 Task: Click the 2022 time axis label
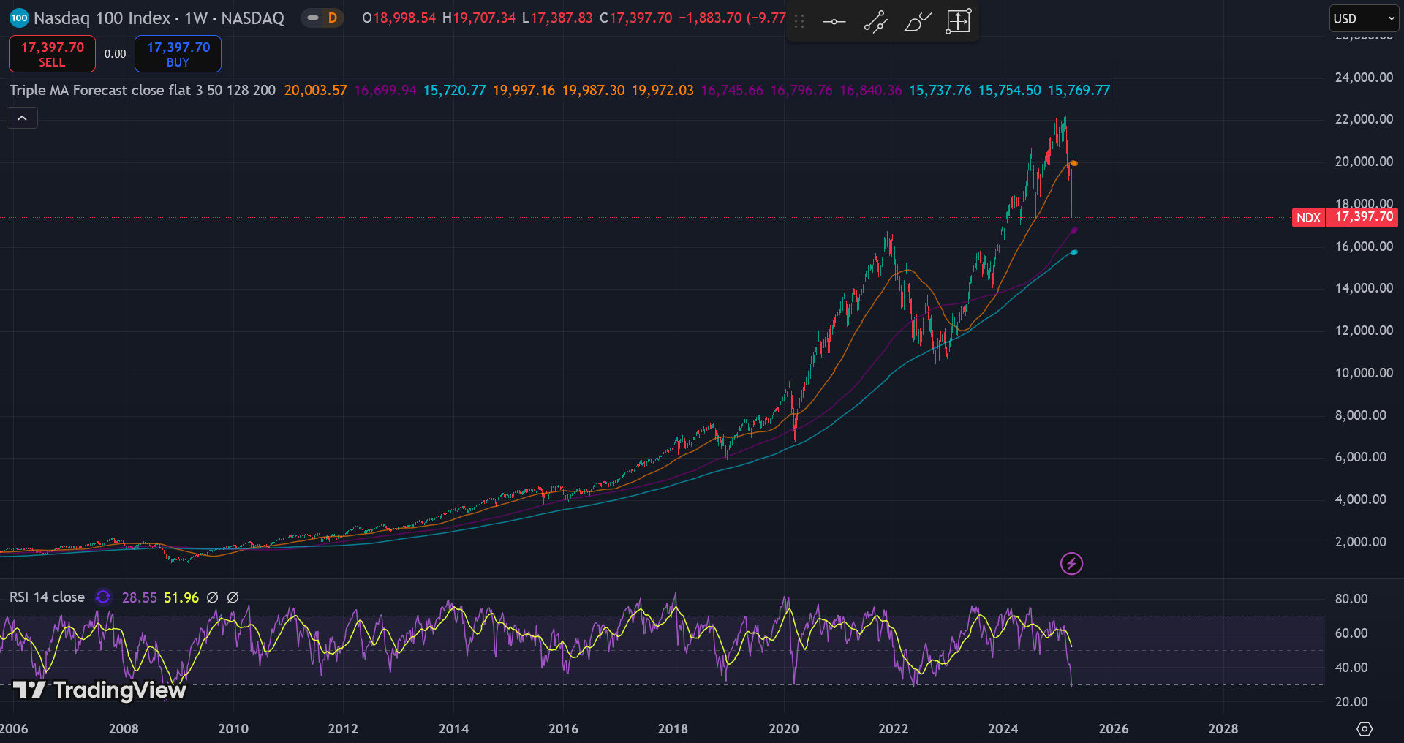894,729
